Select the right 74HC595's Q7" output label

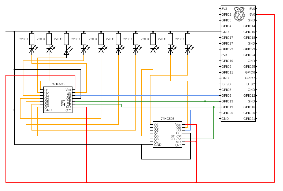coord(178,145)
